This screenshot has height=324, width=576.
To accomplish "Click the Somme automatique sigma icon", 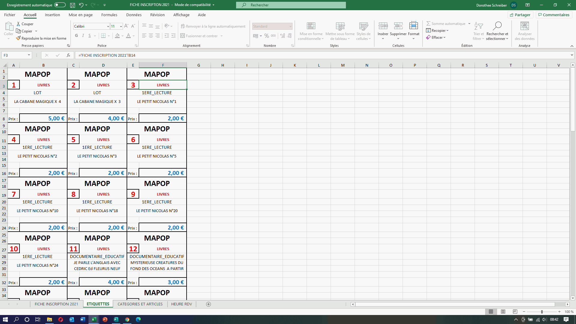I will pyautogui.click(x=428, y=24).
